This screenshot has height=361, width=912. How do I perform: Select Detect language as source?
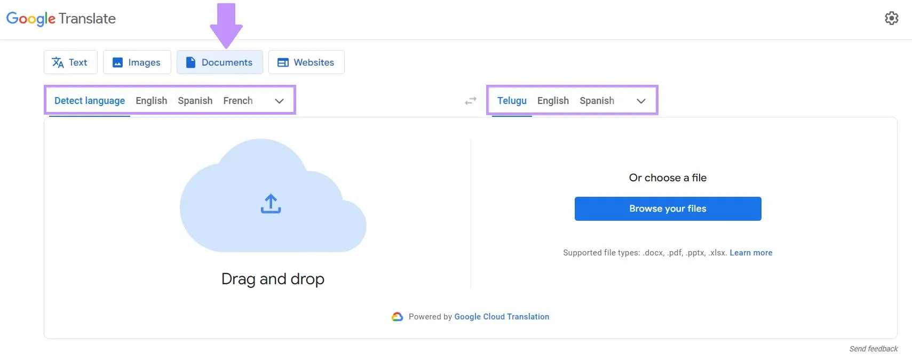tap(90, 101)
